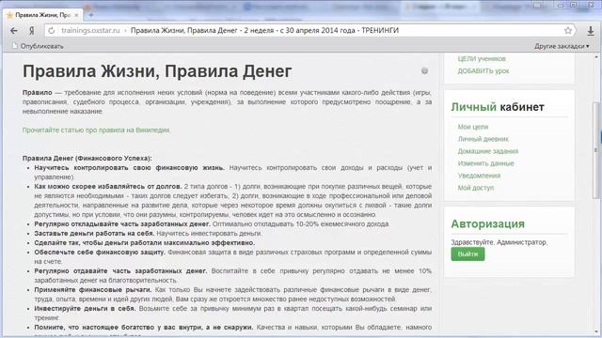Viewport: 602px width, 338px height.
Task: Select the 'Правила Жизни, Пра' browser tab
Action: point(42,15)
